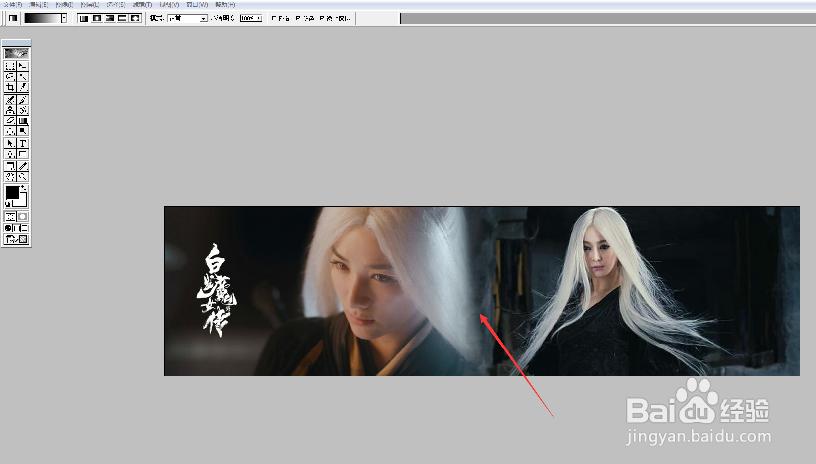Select the Magic Wand tool
Viewport: 816px width, 464px height.
[23, 77]
